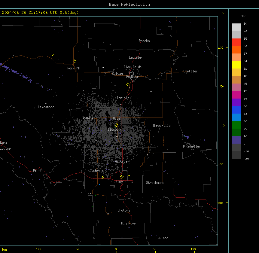Click the Lake Louise label at map edge

click(5, 145)
